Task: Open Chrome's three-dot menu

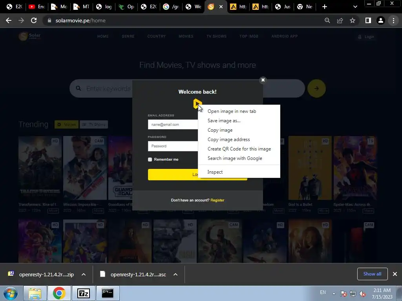Action: point(393,20)
